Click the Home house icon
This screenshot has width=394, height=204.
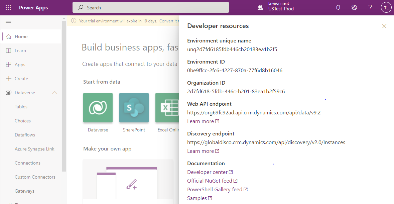coord(9,36)
